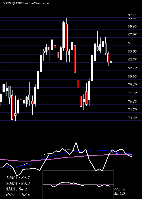
Task: Select the 80.65 price axis label
Action: pos(132,76)
